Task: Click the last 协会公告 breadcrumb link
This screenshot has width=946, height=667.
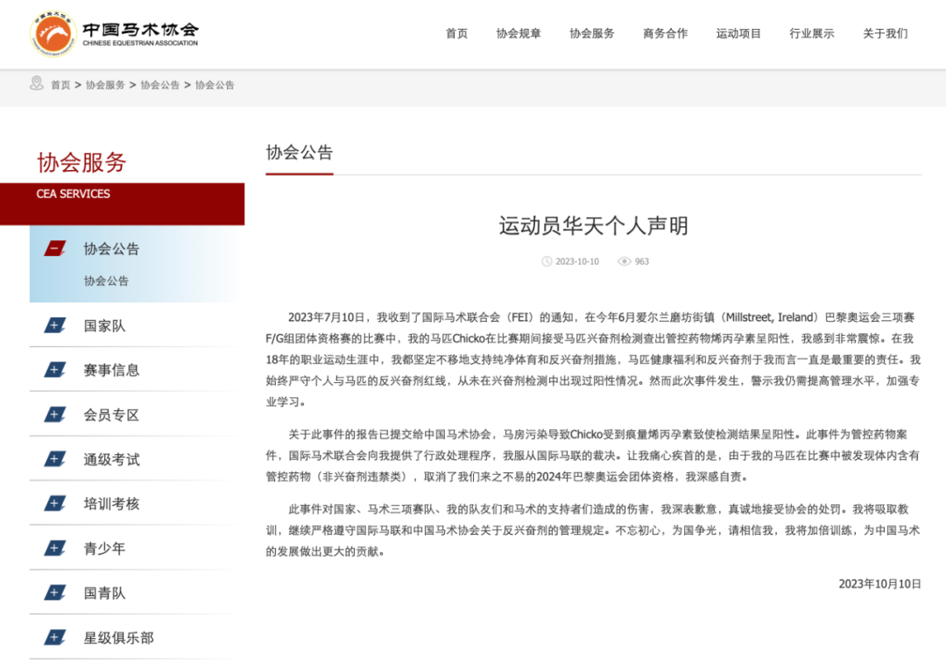Action: [215, 85]
